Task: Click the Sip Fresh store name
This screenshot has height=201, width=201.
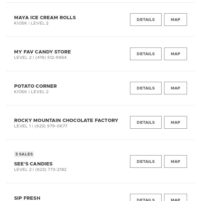Action: [x=27, y=198]
